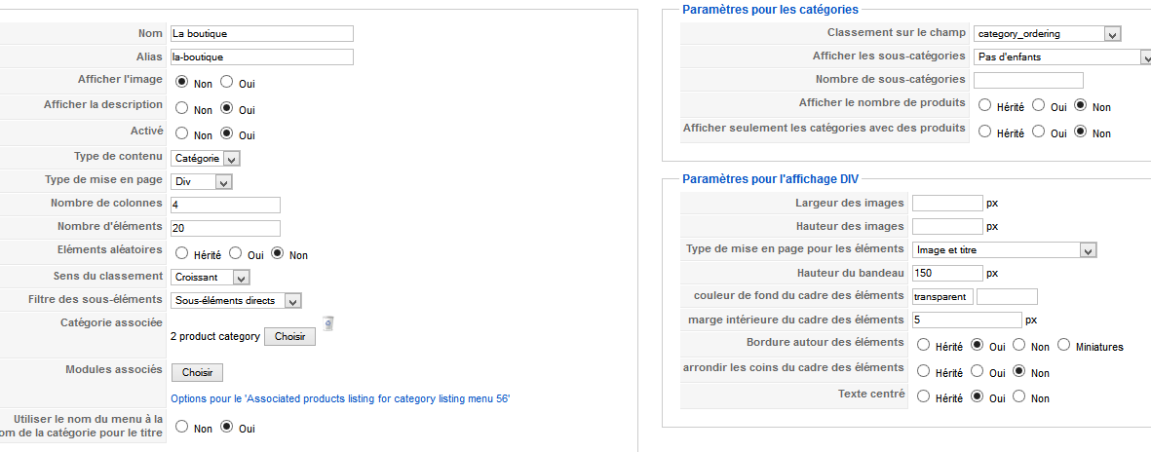The image size is (1151, 452).
Task: Click Choisir next to 2 product category
Action: tap(290, 337)
